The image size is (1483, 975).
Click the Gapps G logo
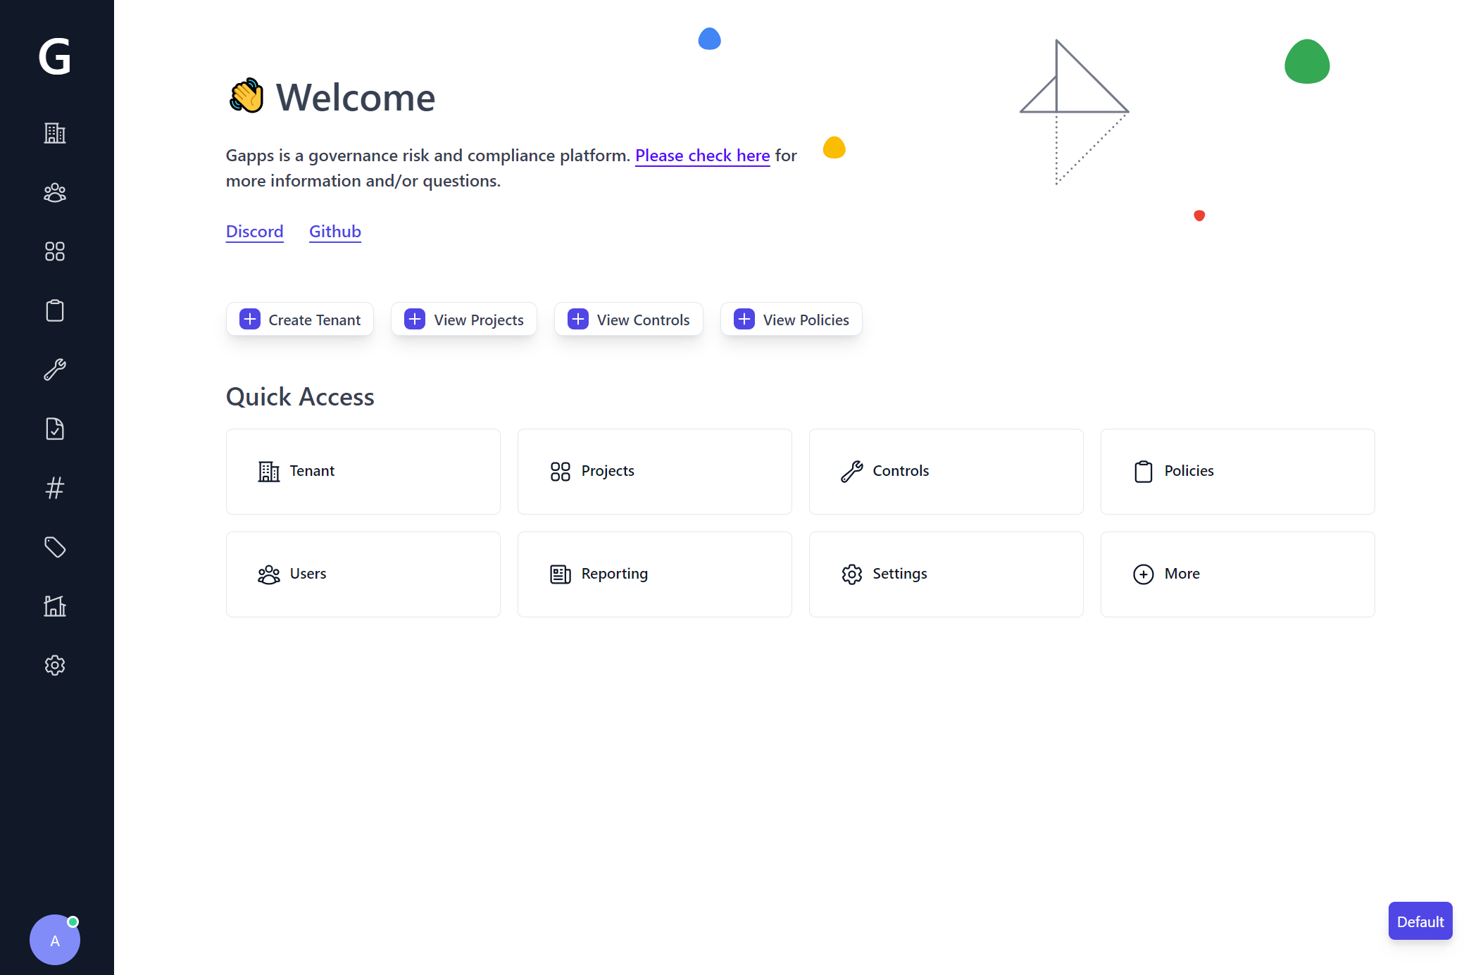point(55,56)
